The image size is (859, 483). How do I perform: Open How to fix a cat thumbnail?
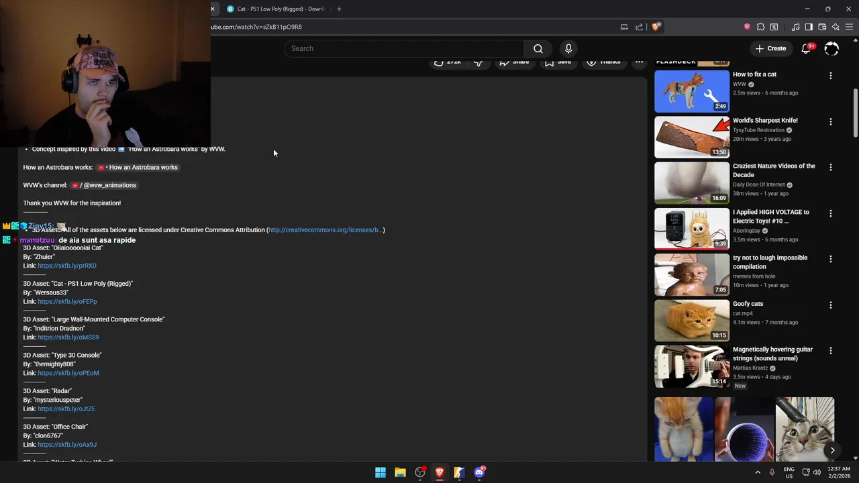[692, 91]
